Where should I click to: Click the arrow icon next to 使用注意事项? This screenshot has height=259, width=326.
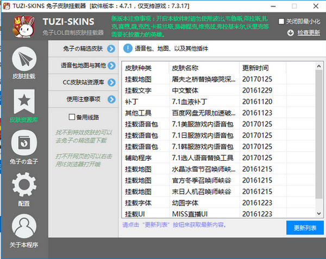point(111,99)
